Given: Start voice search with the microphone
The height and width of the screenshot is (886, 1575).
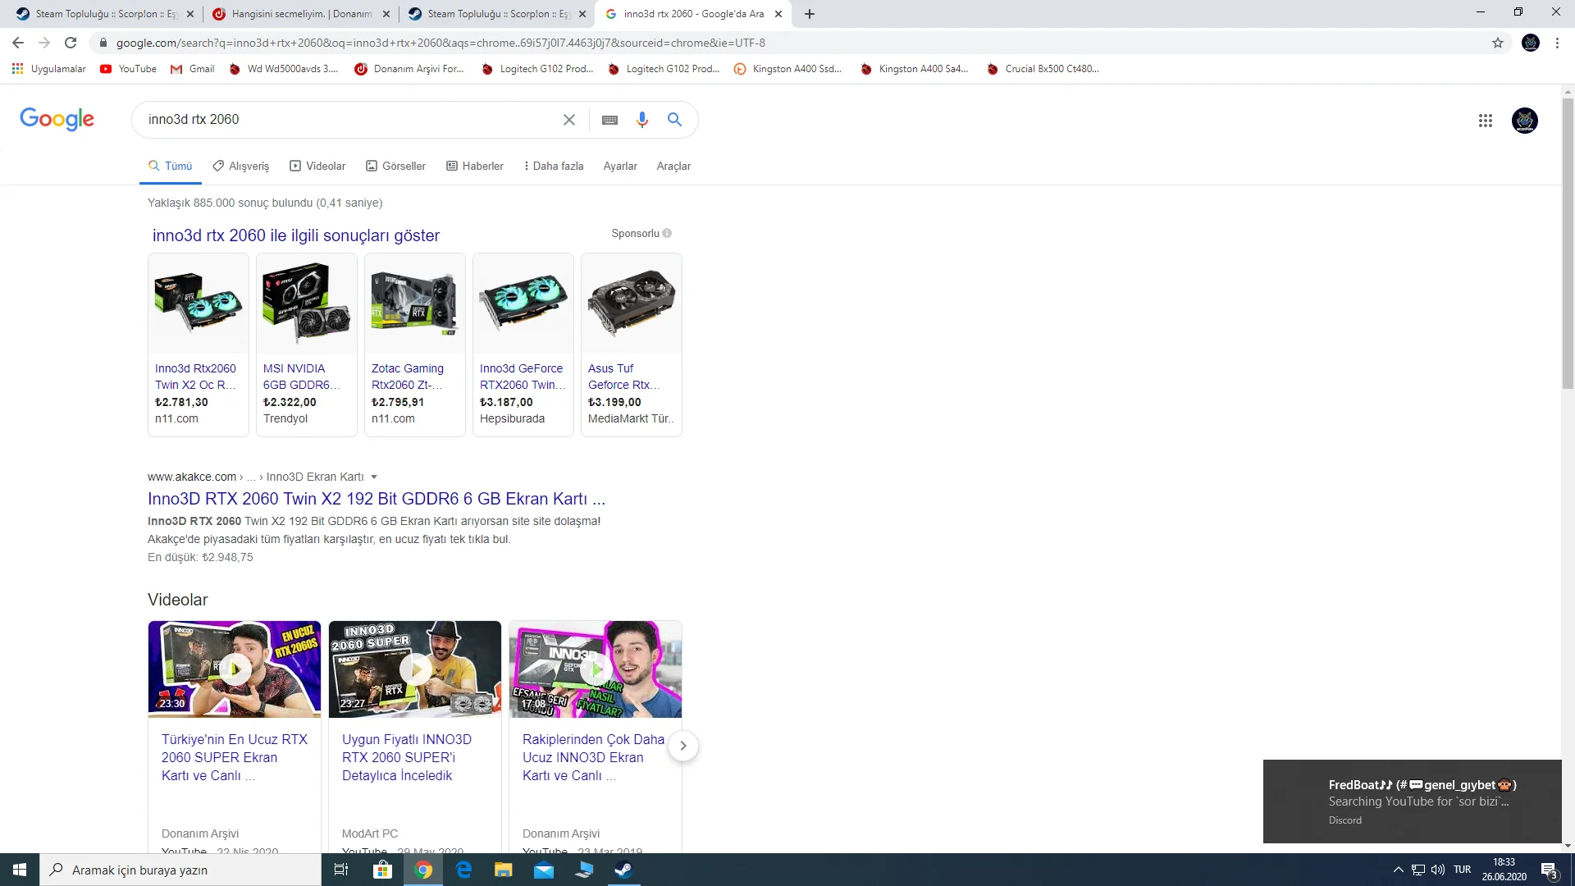Looking at the screenshot, I should click(x=642, y=120).
